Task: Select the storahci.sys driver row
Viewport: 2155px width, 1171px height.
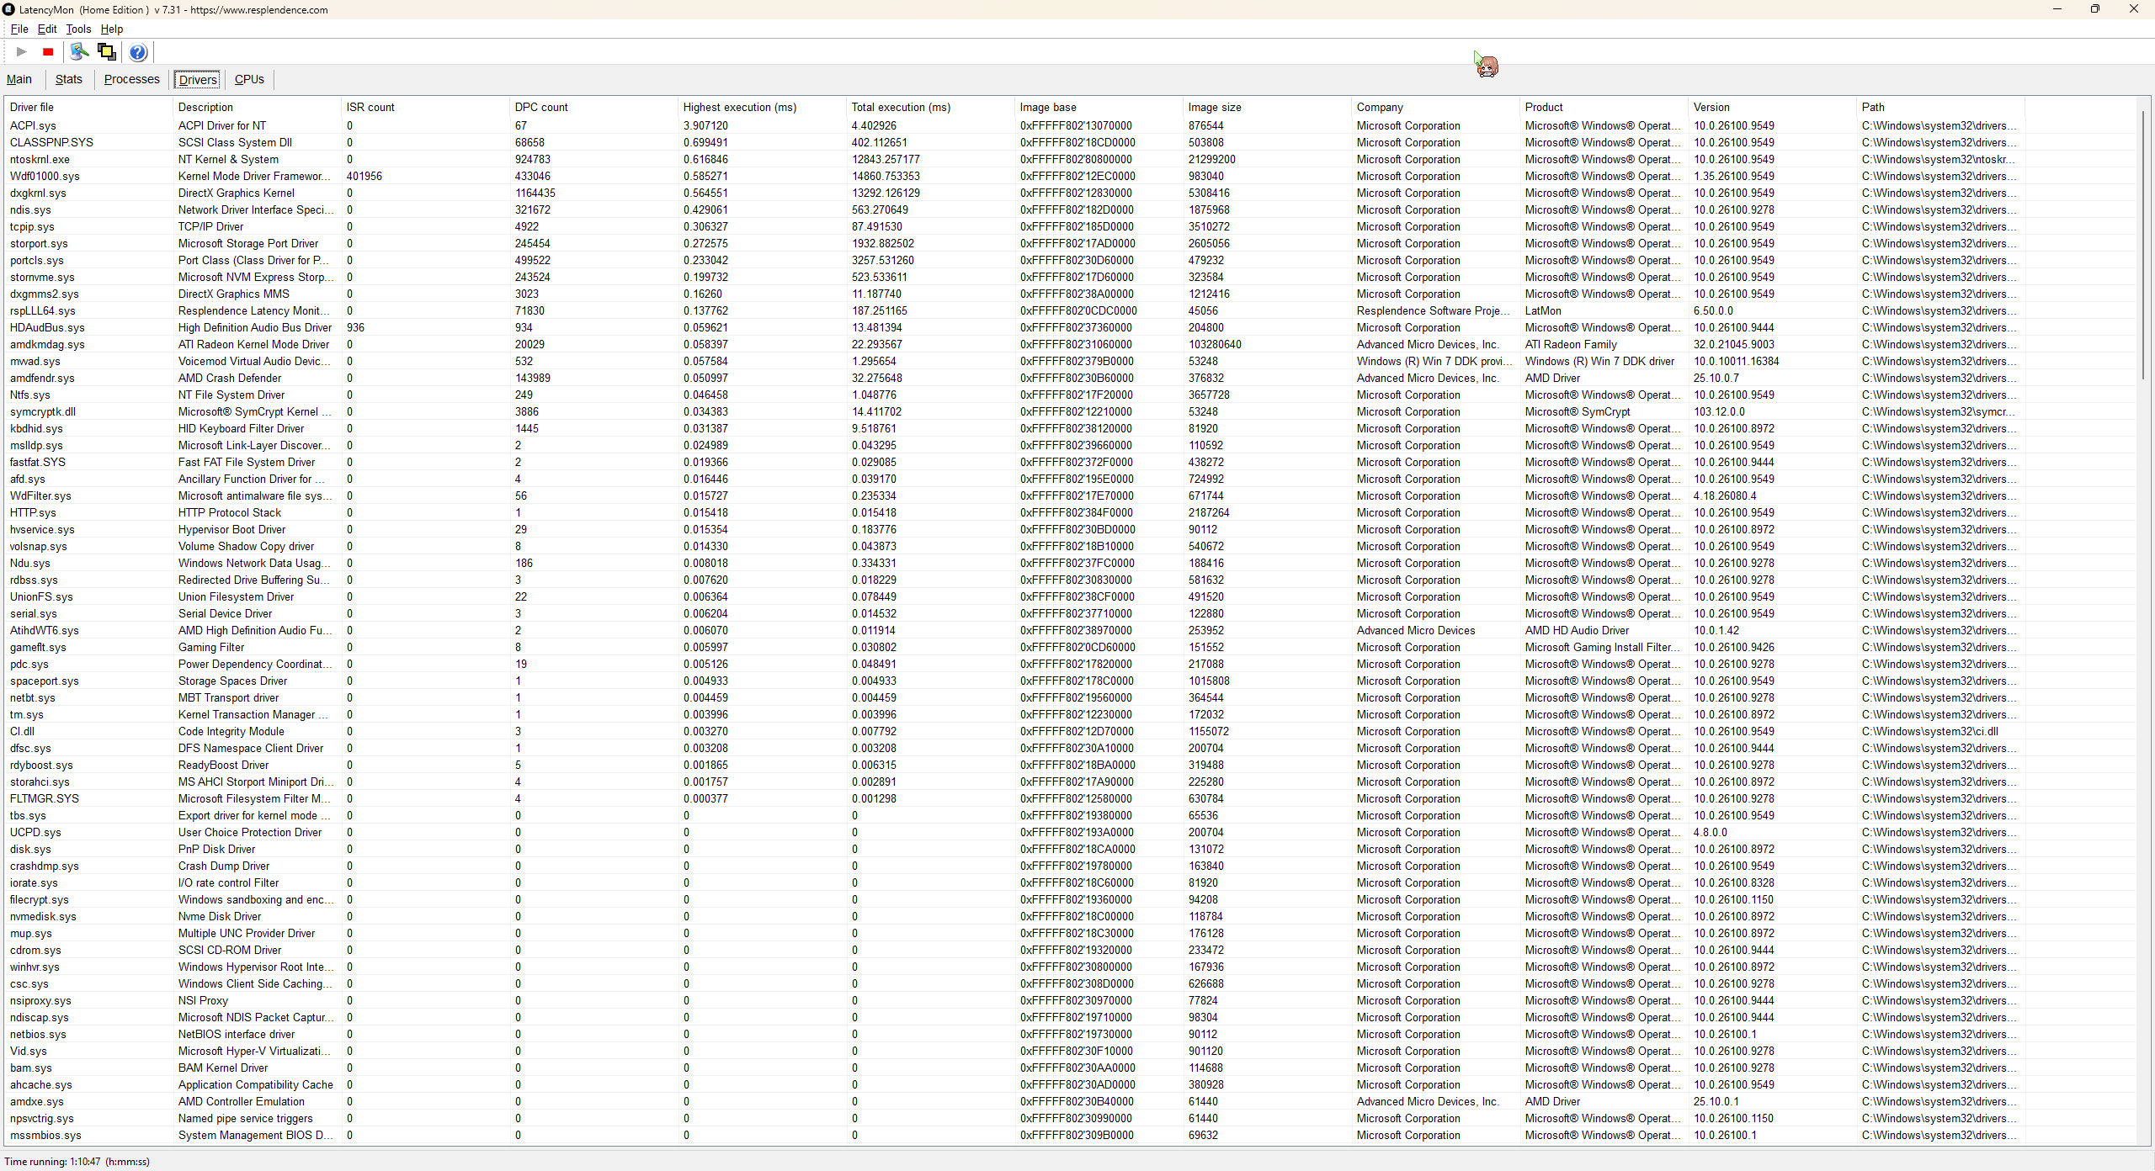Action: [x=1014, y=782]
